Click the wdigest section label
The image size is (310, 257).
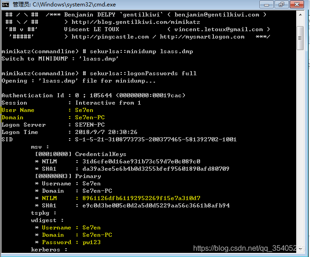(47, 220)
